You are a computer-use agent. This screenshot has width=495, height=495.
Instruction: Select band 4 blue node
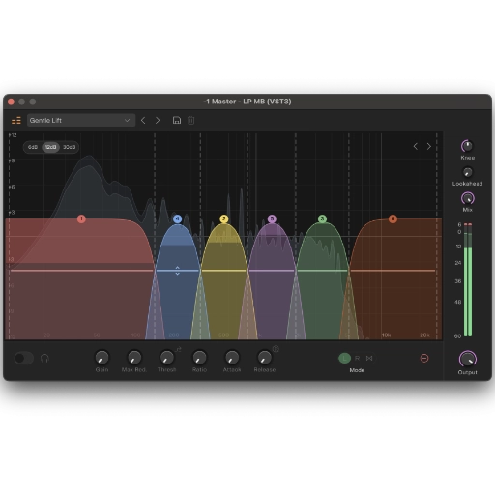click(177, 219)
